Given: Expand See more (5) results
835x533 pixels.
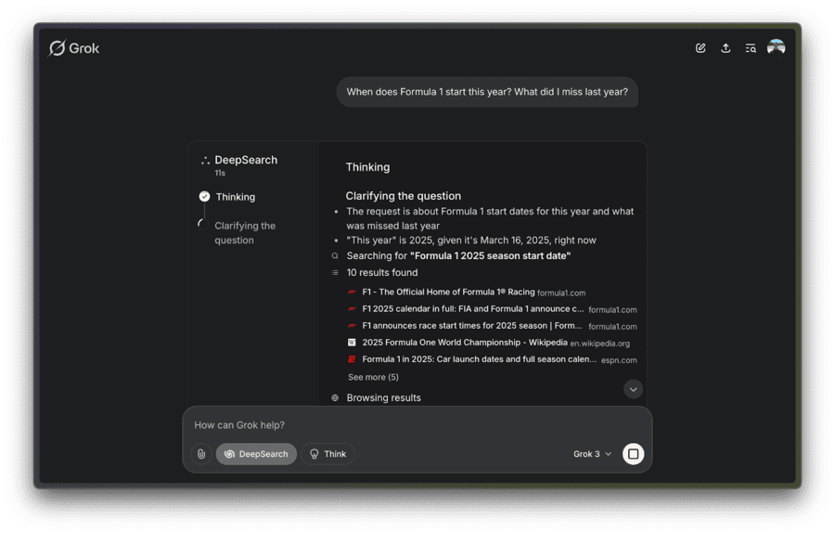Looking at the screenshot, I should (x=373, y=377).
